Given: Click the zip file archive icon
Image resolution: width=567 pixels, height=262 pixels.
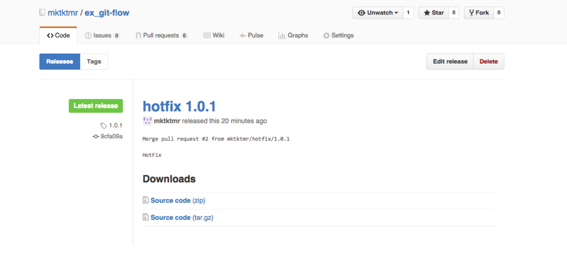Looking at the screenshot, I should pos(146,200).
